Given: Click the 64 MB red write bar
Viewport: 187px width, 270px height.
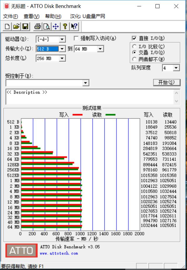Looking at the screenshot, I should [52, 226].
